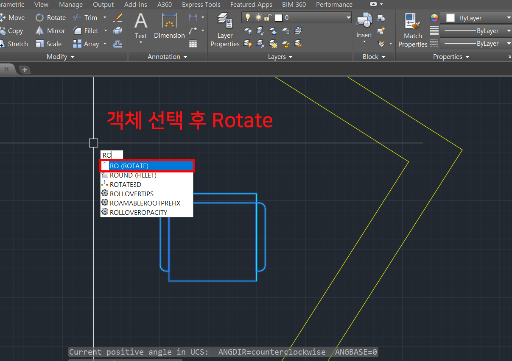Select the Copy tool
The width and height of the screenshot is (512, 361).
pos(12,31)
